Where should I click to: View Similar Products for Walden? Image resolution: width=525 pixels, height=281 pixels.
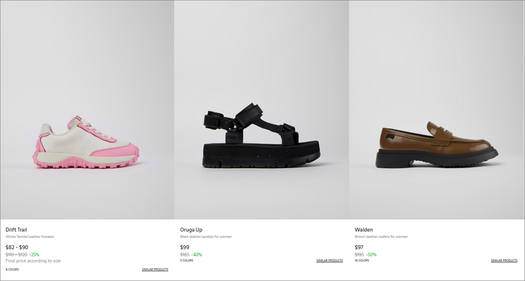[x=504, y=260]
